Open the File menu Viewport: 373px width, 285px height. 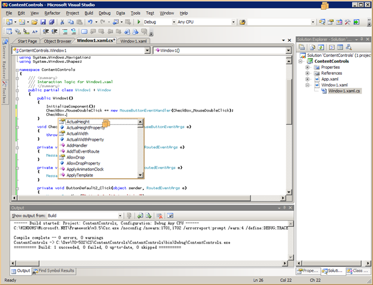pyautogui.click(x=9, y=13)
